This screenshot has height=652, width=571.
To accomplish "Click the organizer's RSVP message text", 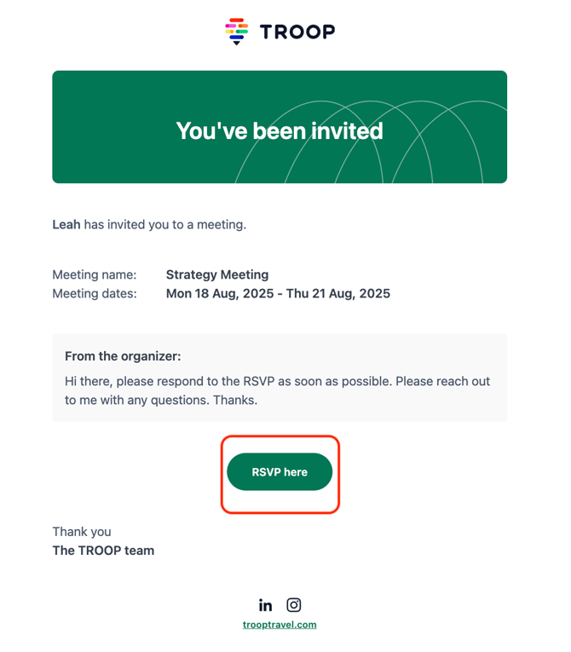I will coord(277,390).
